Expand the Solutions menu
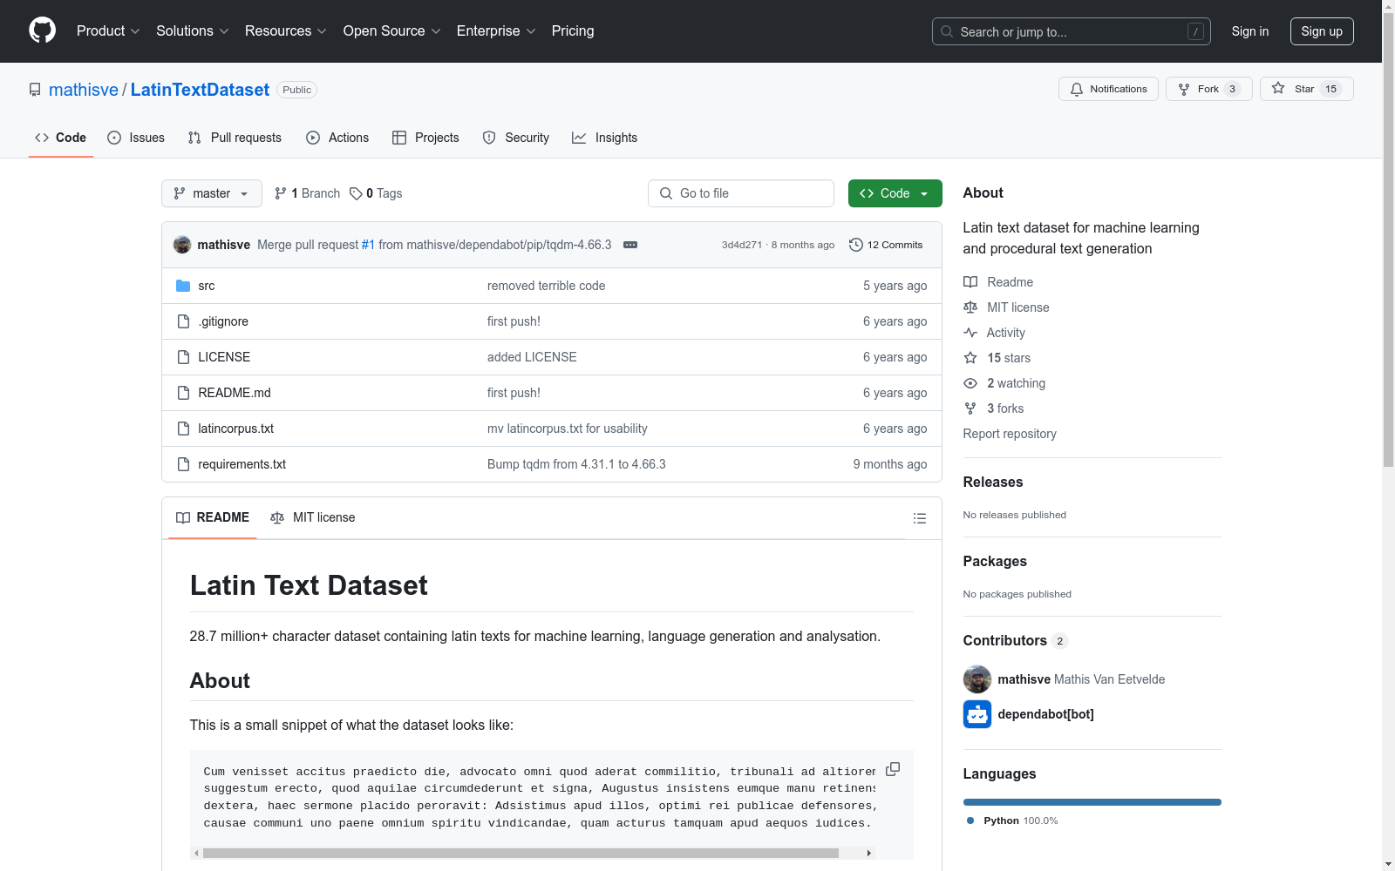 tap(193, 31)
